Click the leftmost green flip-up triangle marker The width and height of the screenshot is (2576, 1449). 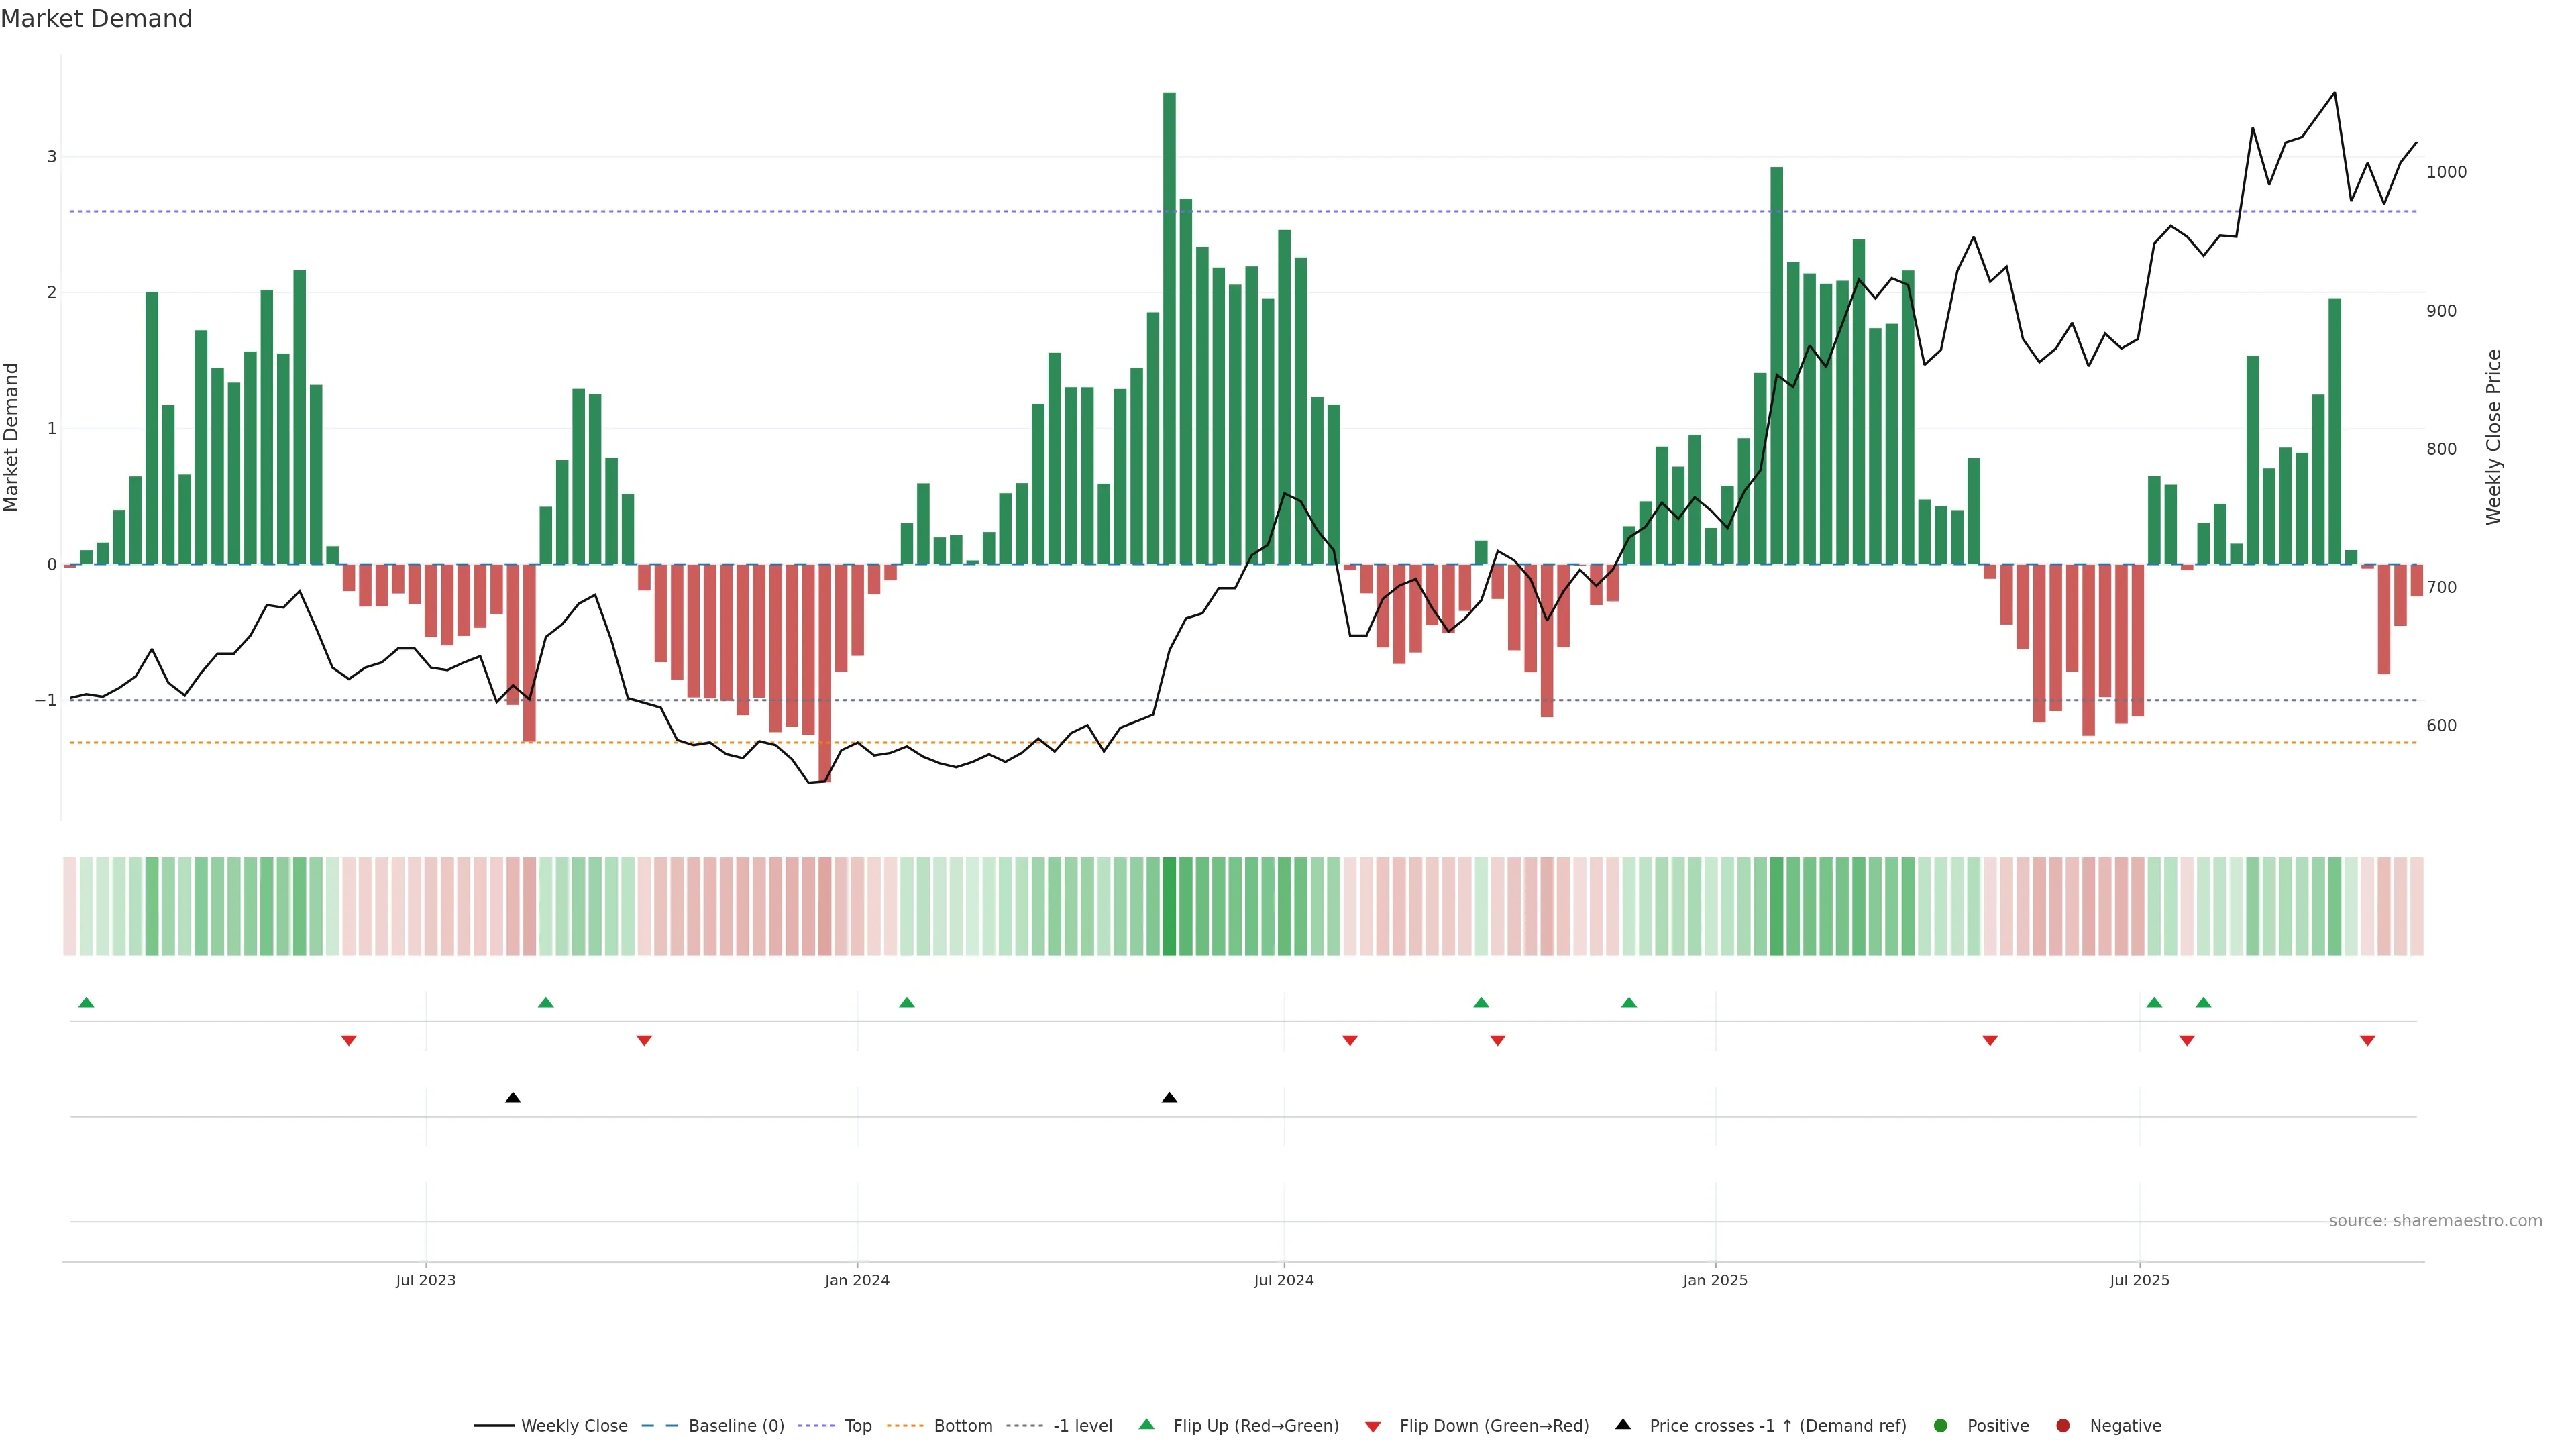[86, 1002]
